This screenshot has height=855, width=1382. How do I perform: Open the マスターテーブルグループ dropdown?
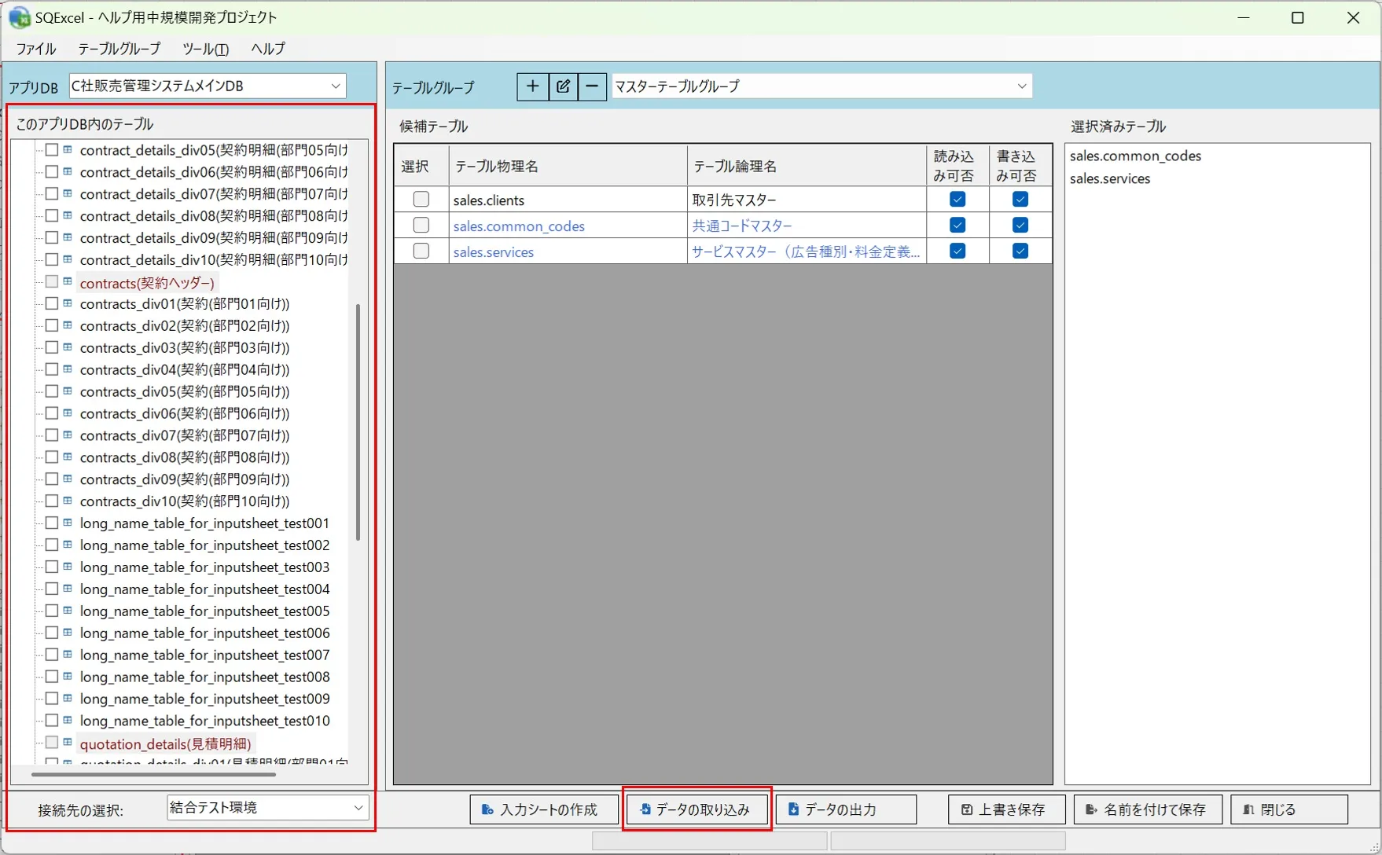pos(821,86)
